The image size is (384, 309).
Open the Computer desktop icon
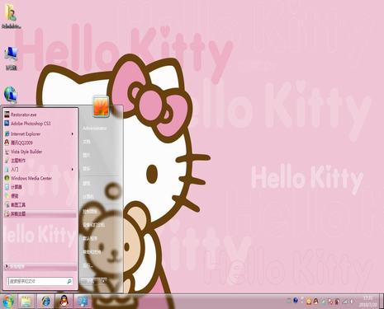tap(11, 59)
